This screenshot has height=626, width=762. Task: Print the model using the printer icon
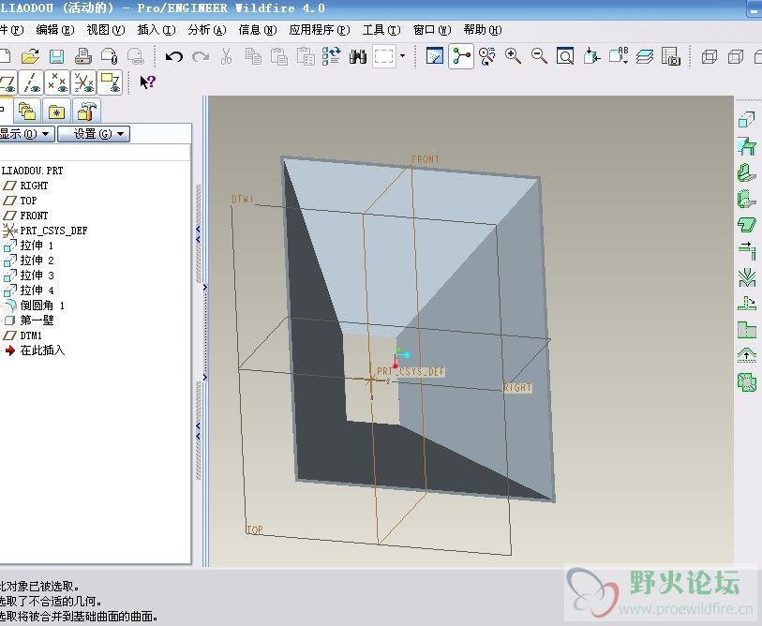pos(83,57)
